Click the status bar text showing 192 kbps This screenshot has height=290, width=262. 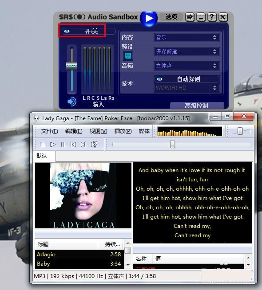tap(62, 276)
